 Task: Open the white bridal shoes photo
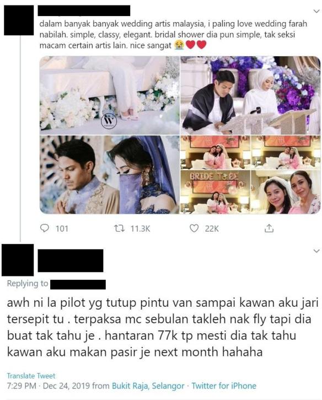(x=109, y=95)
